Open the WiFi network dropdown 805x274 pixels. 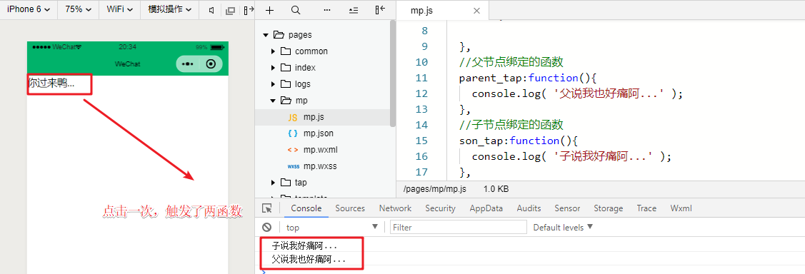[x=119, y=10]
